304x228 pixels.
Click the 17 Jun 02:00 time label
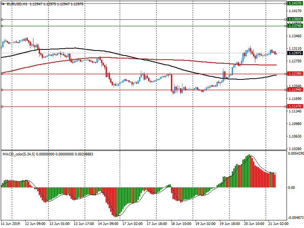click(132, 224)
